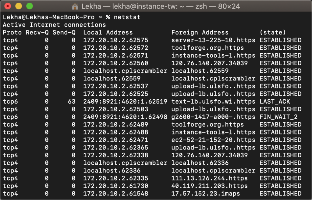Viewport: 312px width, 200px height.
Task: Click foreign address ec2-52-21-152-20.https
Action: pos(213,140)
